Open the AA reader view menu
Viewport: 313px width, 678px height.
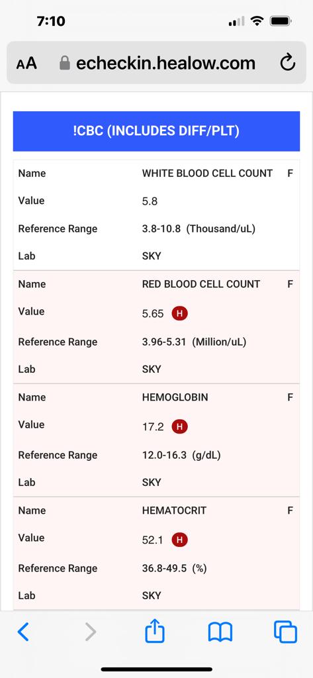pos(26,64)
